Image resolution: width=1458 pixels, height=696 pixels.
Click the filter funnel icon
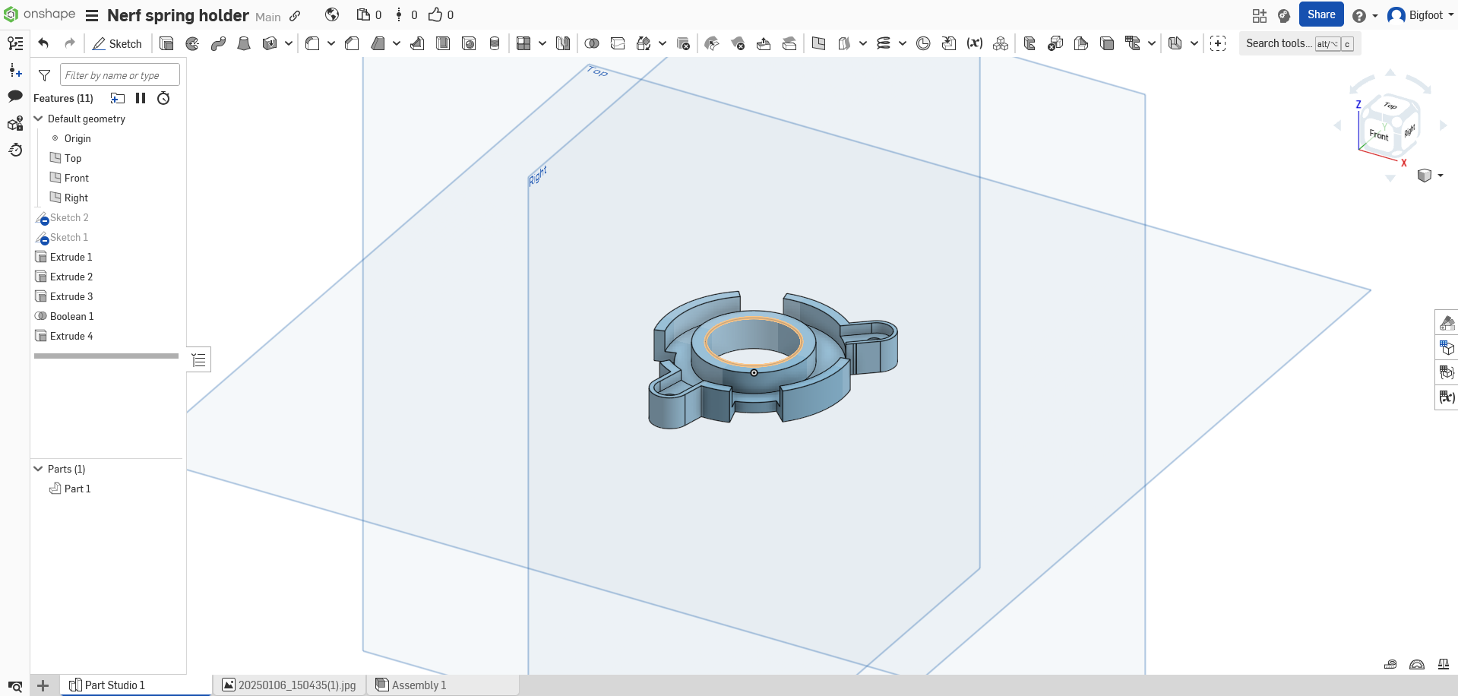pos(45,75)
